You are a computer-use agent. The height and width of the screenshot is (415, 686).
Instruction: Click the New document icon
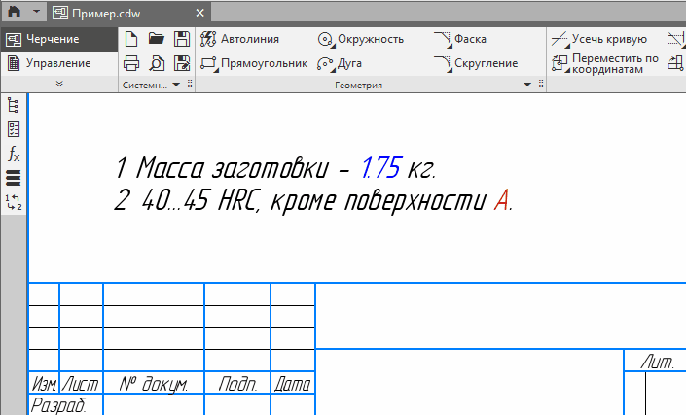[x=131, y=39]
